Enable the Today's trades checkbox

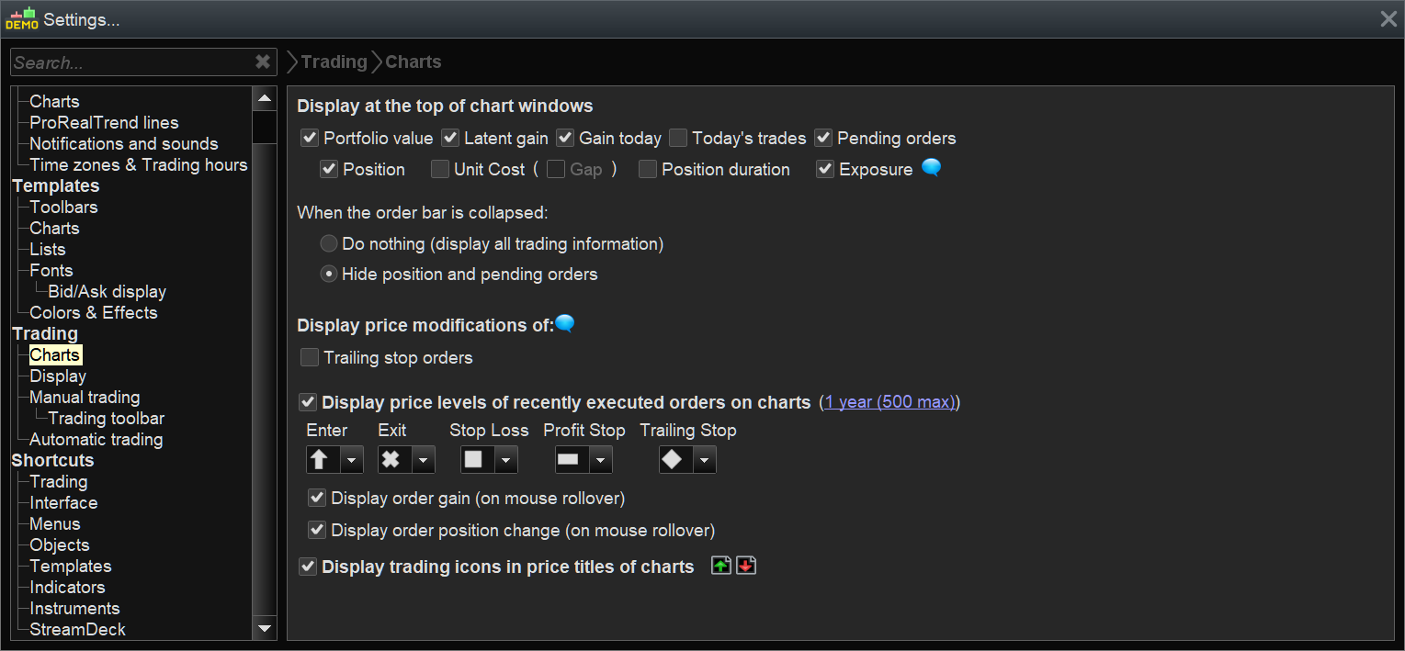[678, 139]
